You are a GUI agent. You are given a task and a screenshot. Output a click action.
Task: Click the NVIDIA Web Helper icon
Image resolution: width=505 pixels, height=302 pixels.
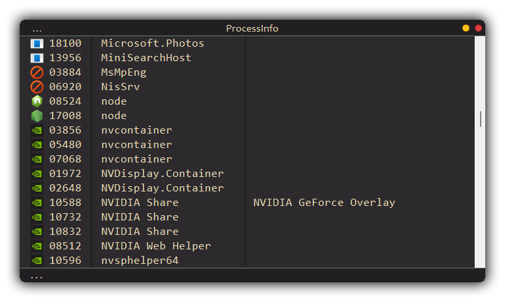[37, 246]
